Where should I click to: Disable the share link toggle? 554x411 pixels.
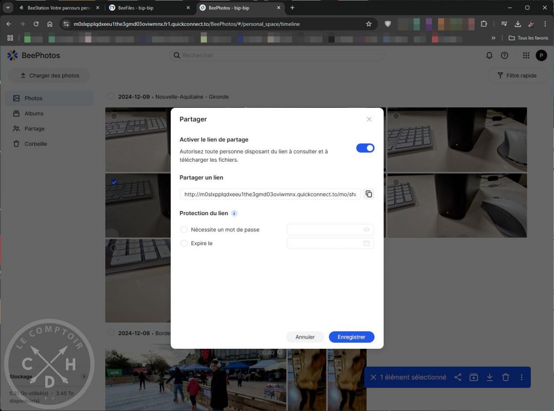click(x=365, y=148)
